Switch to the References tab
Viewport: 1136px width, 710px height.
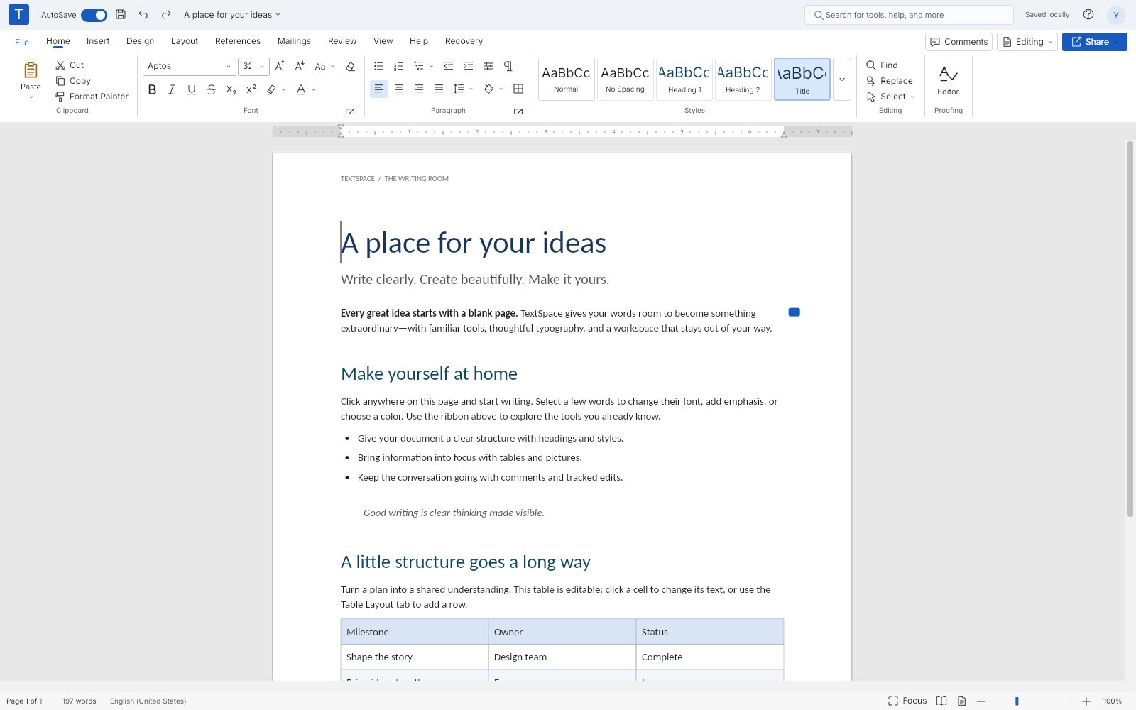click(x=238, y=41)
